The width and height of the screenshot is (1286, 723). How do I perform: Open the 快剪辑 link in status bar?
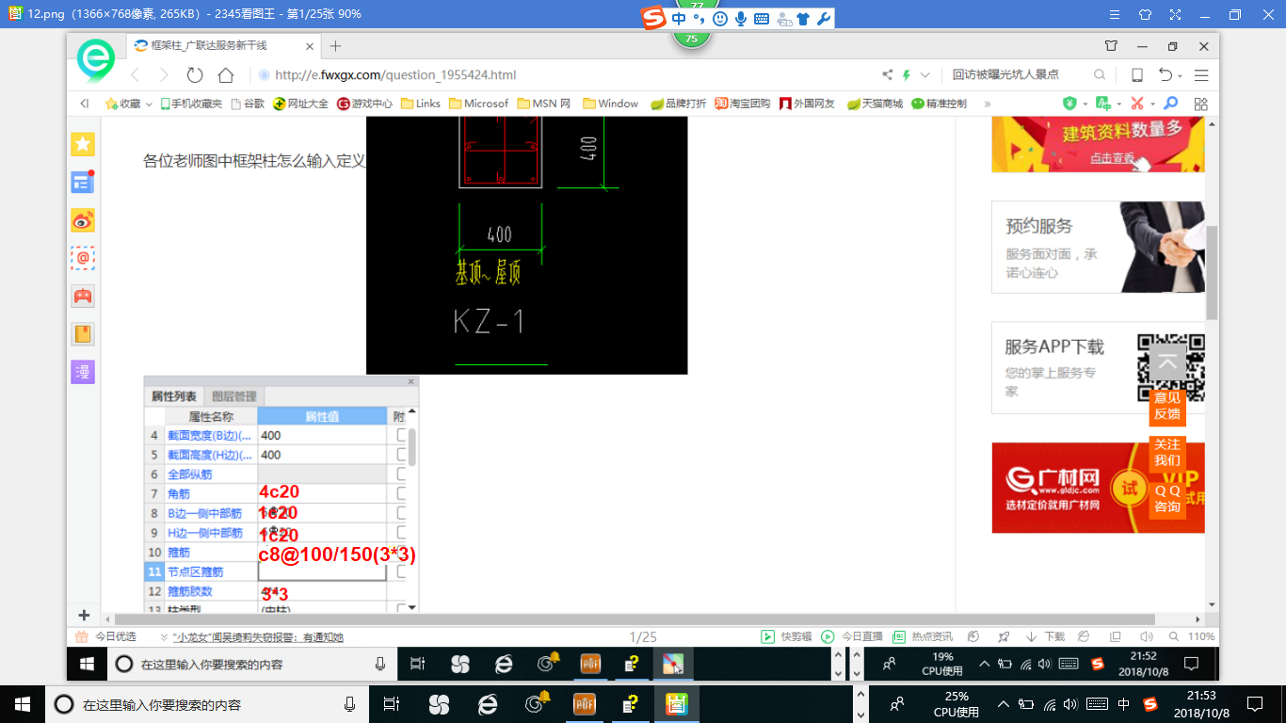[x=786, y=637]
